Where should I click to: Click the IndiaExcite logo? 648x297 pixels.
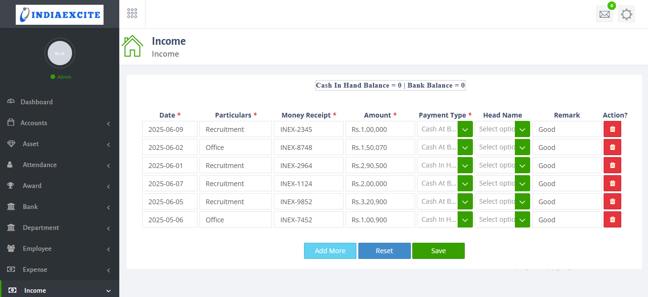click(60, 15)
